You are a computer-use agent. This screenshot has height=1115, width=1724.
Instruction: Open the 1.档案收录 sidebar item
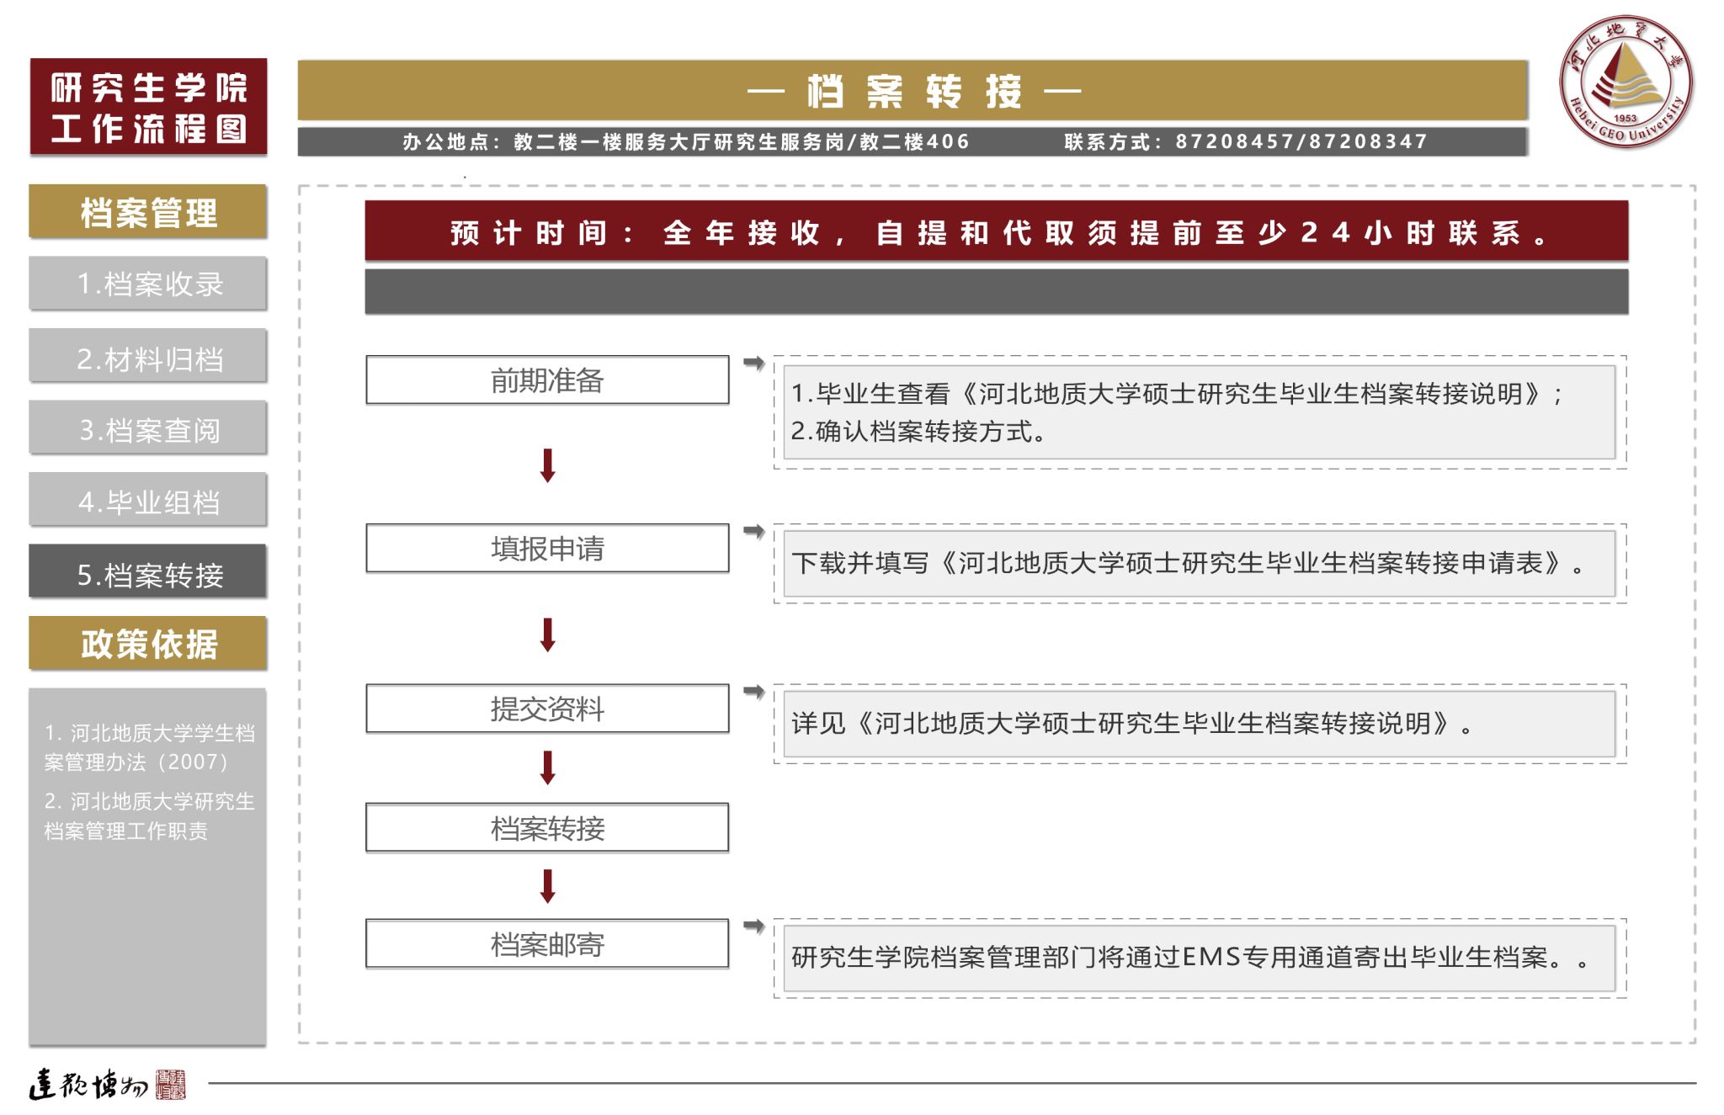(x=148, y=284)
